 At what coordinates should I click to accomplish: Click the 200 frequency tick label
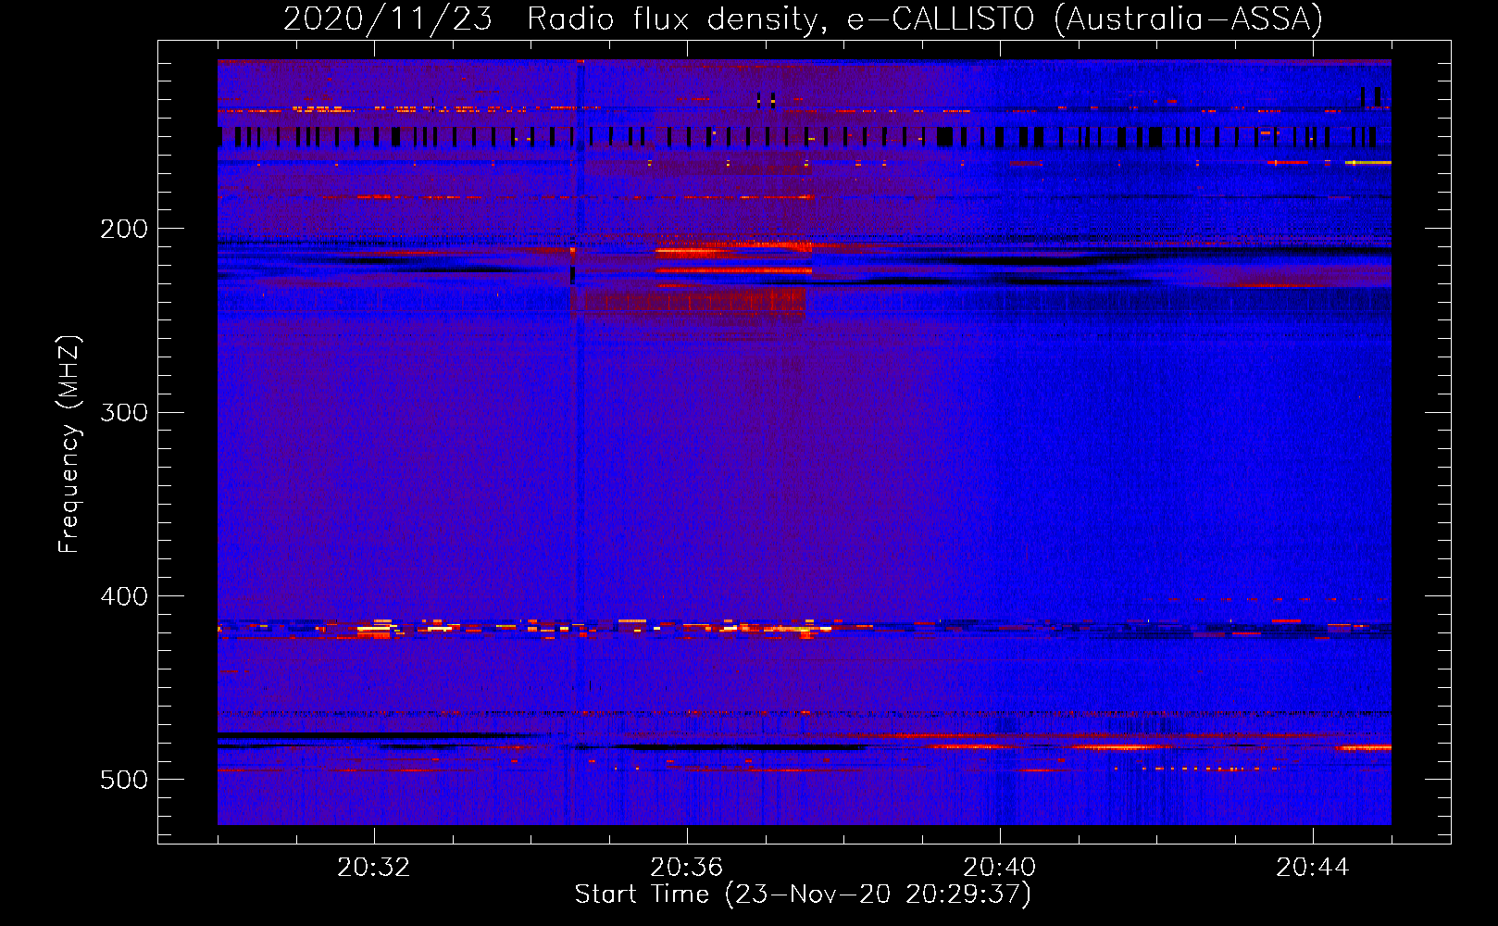pos(124,229)
